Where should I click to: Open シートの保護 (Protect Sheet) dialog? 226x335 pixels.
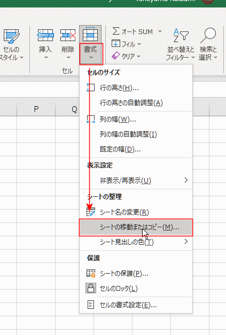[136, 274]
